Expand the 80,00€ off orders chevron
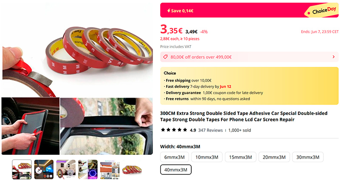The width and height of the screenshot is (340, 180). (334, 57)
